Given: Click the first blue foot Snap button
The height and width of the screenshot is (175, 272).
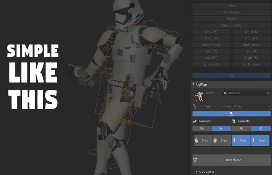Looking at the screenshot, I should click(x=241, y=140).
